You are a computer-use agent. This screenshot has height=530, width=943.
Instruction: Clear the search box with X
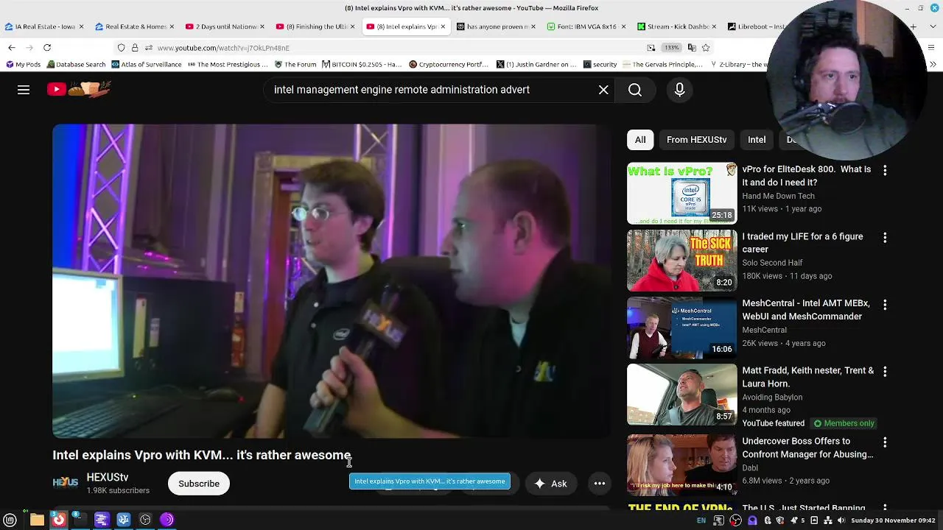click(x=603, y=90)
